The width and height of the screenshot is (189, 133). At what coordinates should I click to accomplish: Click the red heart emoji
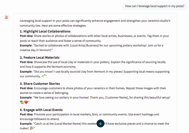click(26, 102)
